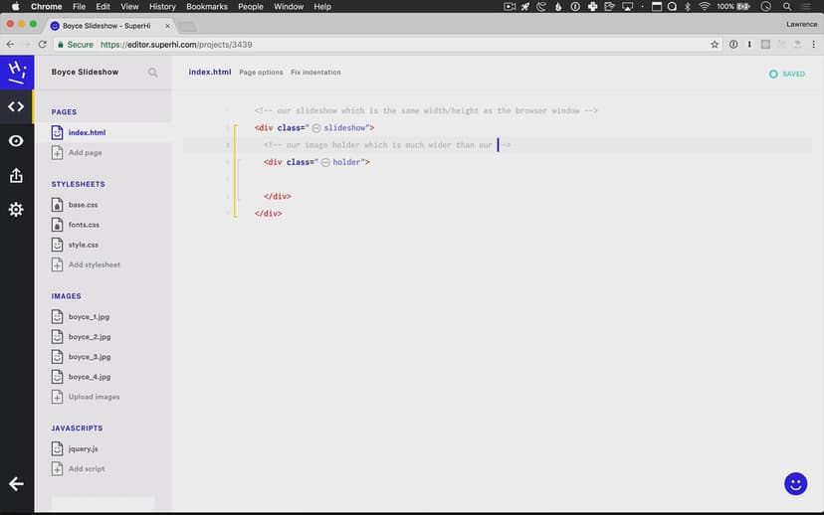Select boyce_3.jpg image file
The height and width of the screenshot is (515, 824).
pos(89,357)
